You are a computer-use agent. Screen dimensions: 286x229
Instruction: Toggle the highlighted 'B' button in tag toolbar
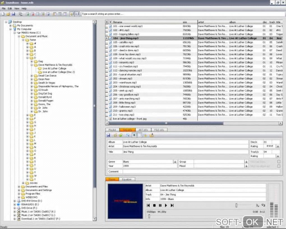(x=134, y=135)
